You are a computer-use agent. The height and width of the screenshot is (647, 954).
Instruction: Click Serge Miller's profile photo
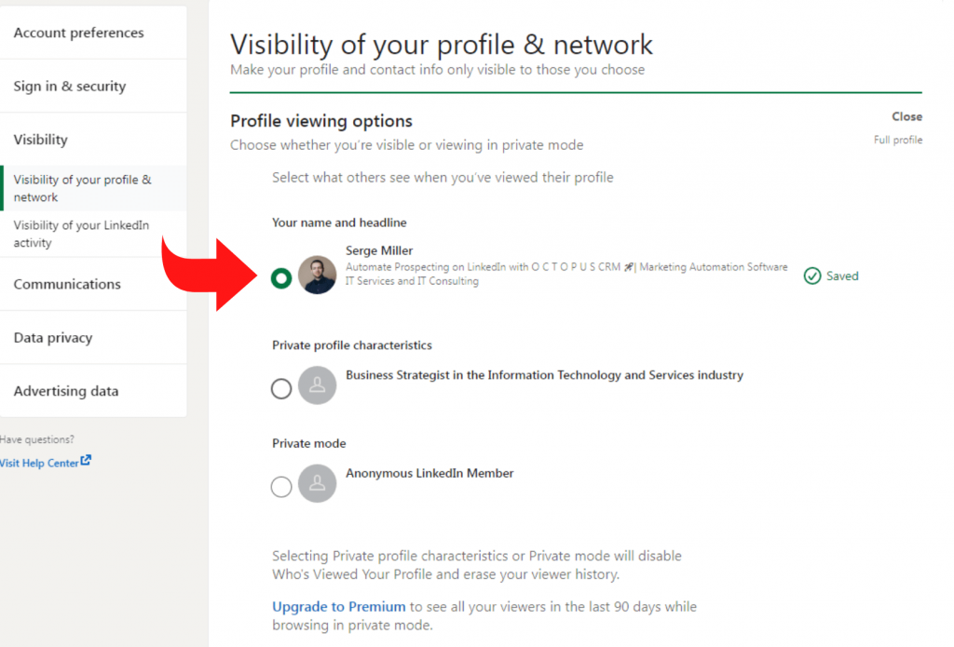(x=317, y=276)
